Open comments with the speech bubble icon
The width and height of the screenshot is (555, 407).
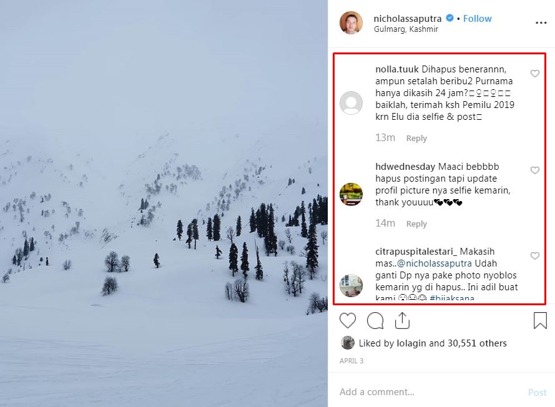375,321
